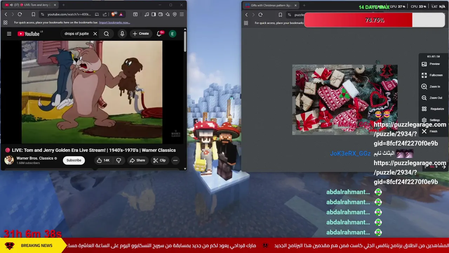Open the VPN shield icon
The width and height of the screenshot is (449, 253).
point(175,14)
